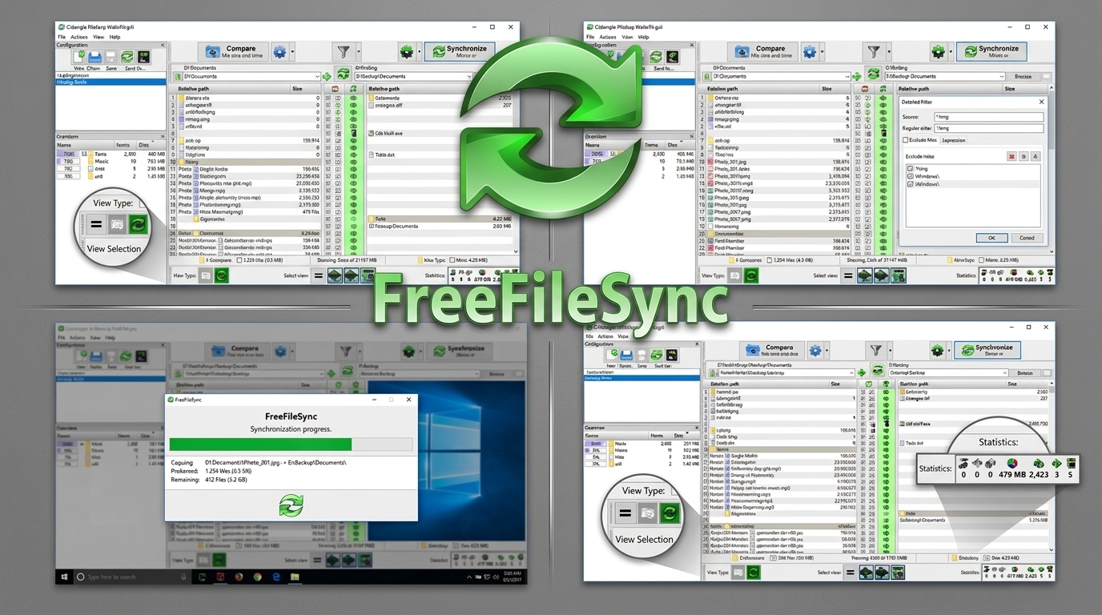Select black GO batch icon in top-left window
Viewport: 1102px width, 615px height.
point(143,57)
